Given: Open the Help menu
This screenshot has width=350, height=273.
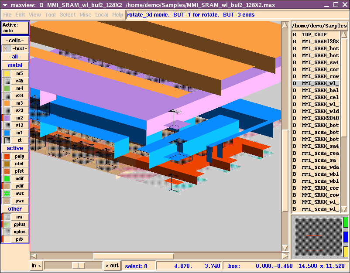Looking at the screenshot, I should [118, 15].
